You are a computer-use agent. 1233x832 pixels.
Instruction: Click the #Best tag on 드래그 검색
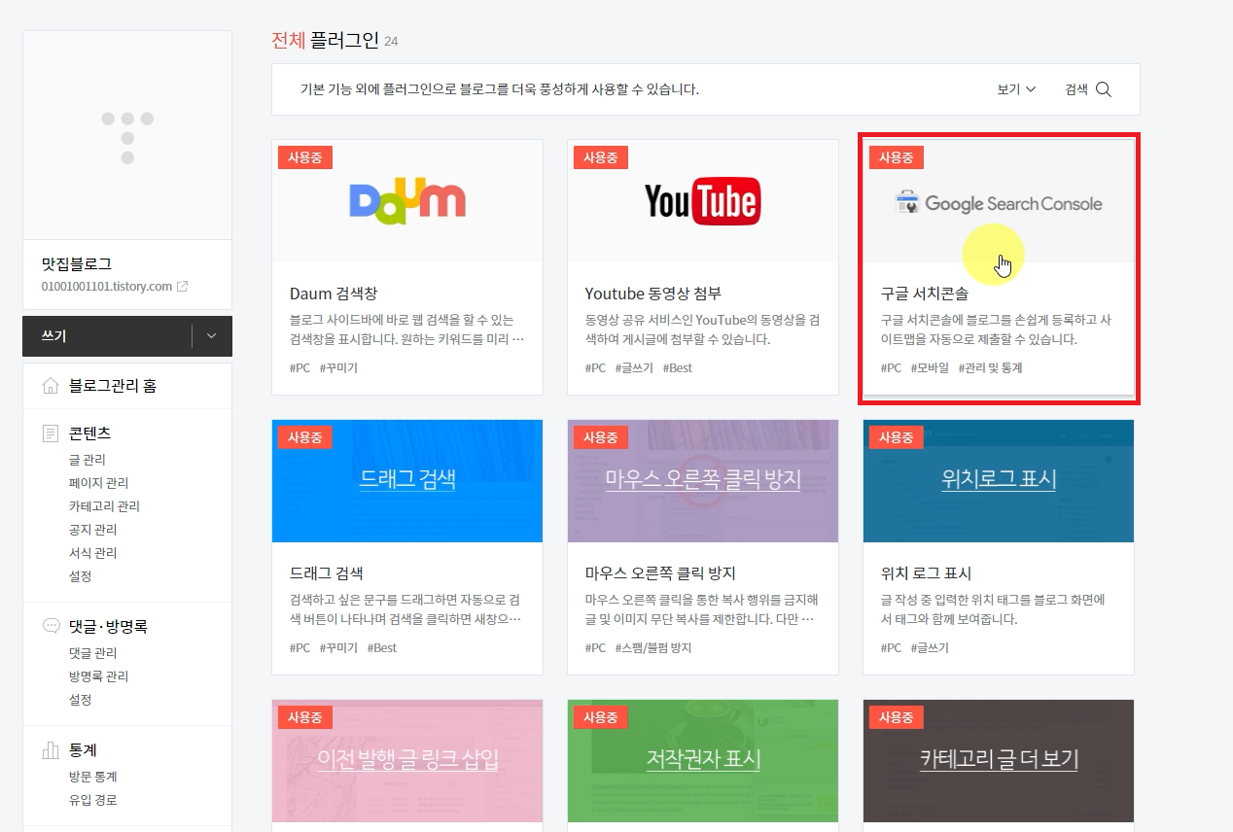click(382, 648)
